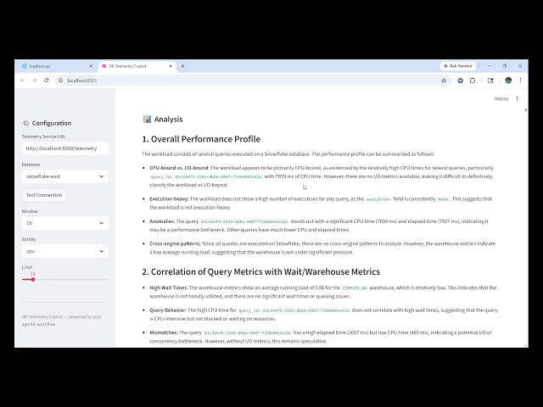Viewport: 543px width, 407px height.
Task: Reload the page with refresh icon
Action: [x=47, y=81]
